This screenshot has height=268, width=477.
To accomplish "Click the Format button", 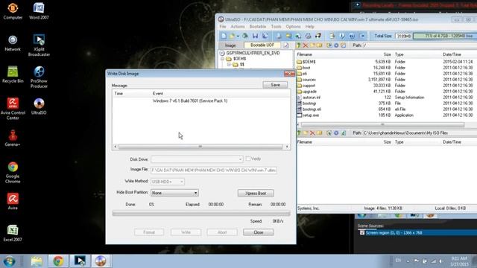I will click(149, 232).
